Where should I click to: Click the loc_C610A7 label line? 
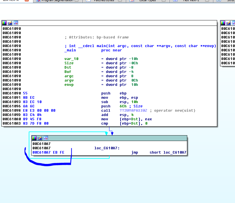pos(107,148)
